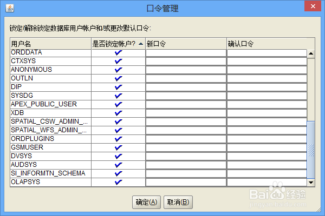This screenshot has width=325, height=216.
Task: Click new password field for OLAPSYS
Action: pyautogui.click(x=186, y=182)
